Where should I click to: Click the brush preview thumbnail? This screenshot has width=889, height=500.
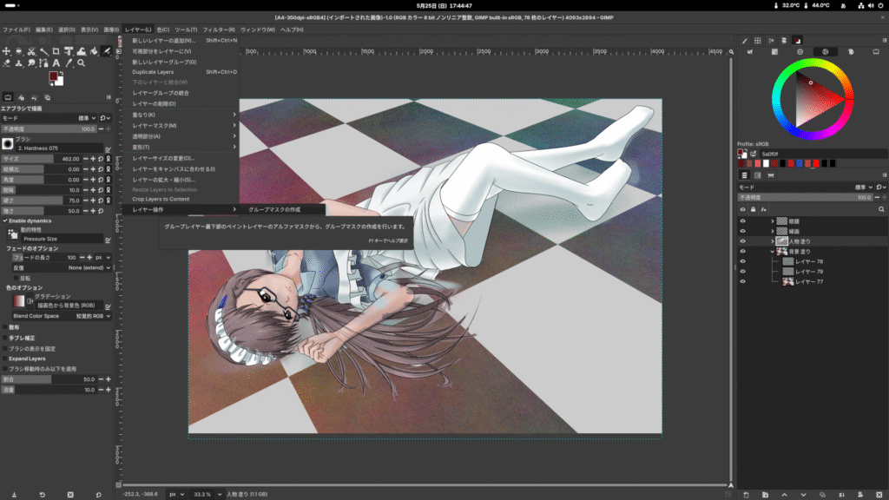pos(8,145)
